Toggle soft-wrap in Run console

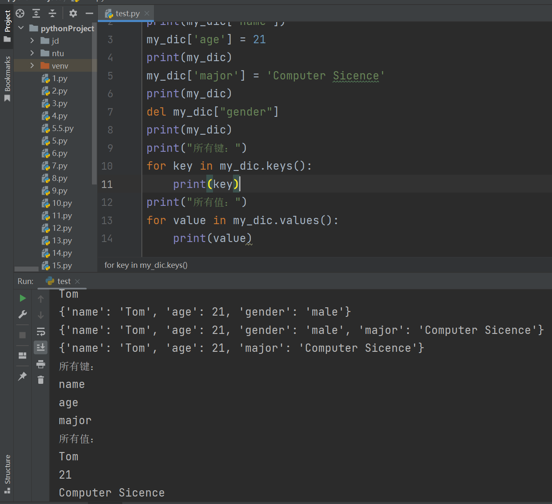pyautogui.click(x=41, y=331)
